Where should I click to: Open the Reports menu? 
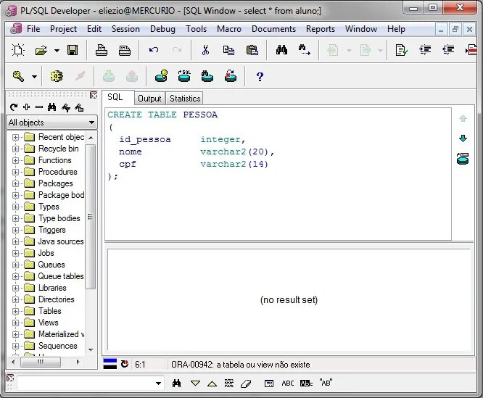click(321, 29)
